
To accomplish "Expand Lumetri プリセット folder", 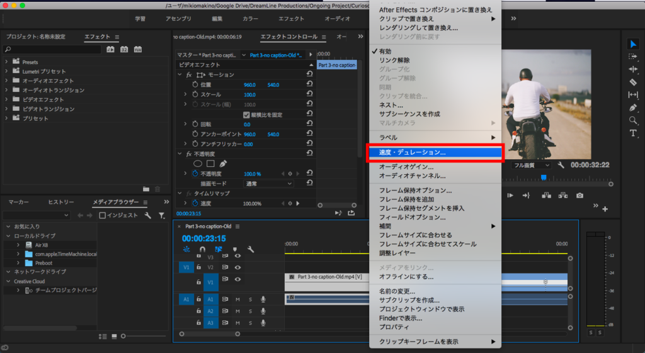I will [x=6, y=71].
